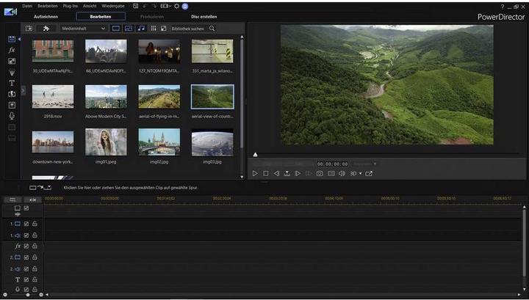This screenshot has height=300, width=529.
Task: Uncheck the voice track enable checkbox
Action: 26,289
